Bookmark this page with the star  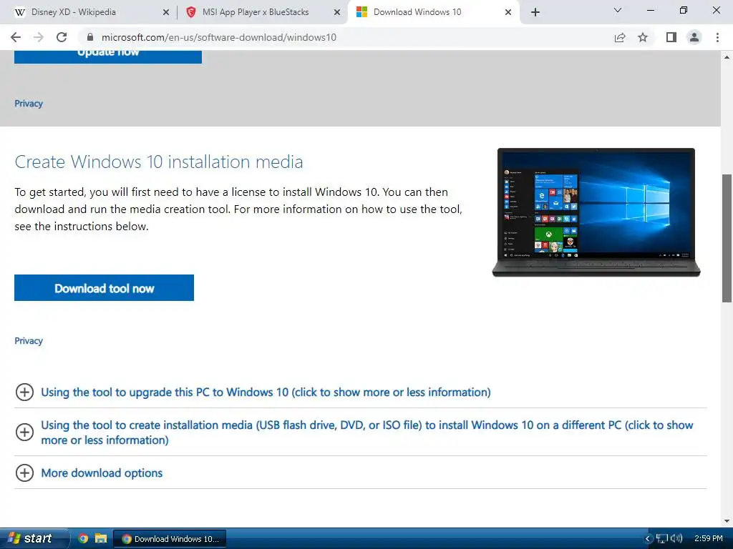point(643,37)
